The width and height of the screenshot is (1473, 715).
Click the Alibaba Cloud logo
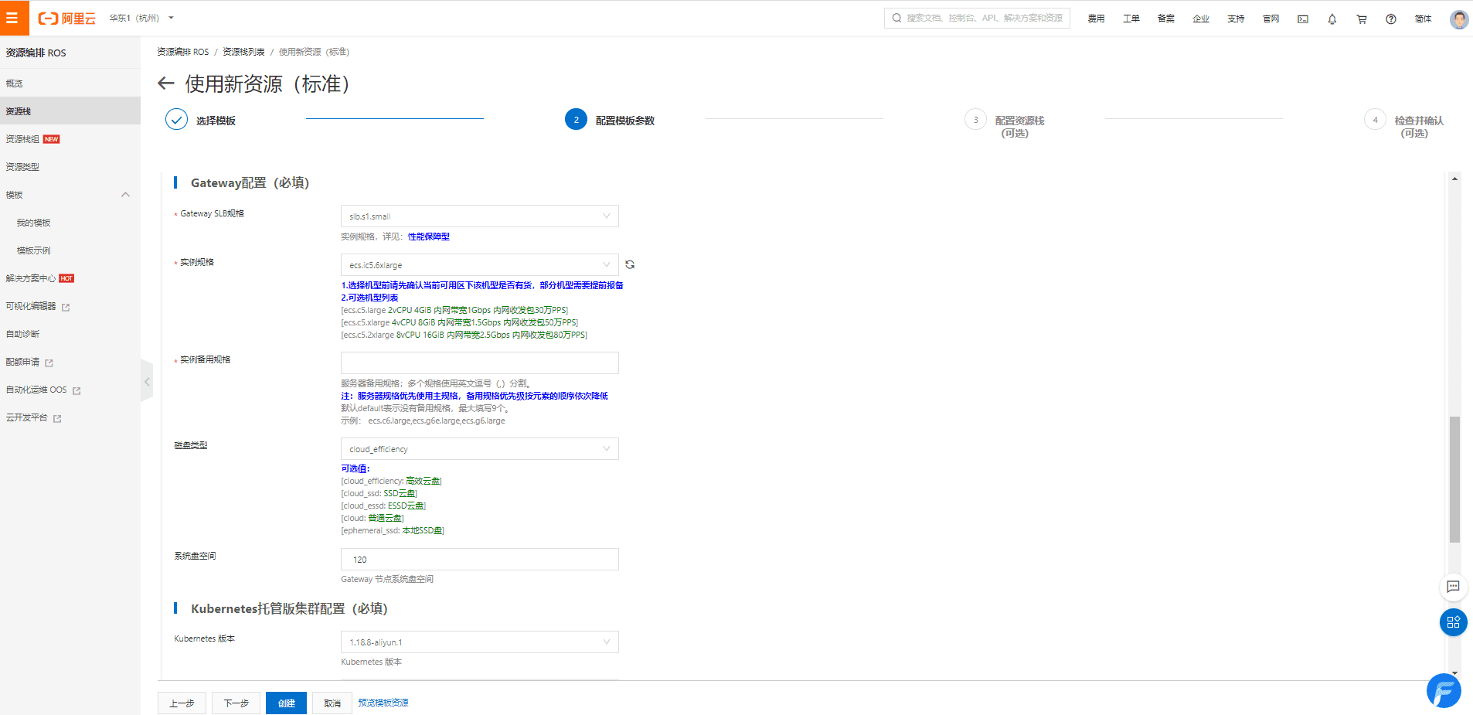(x=67, y=19)
